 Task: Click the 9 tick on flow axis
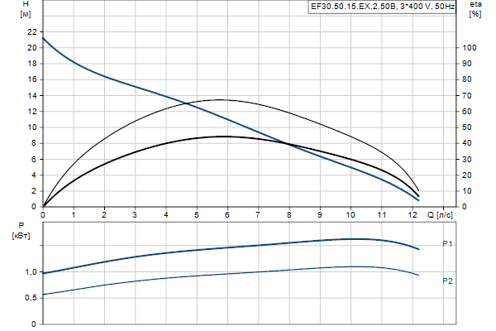[320, 215]
